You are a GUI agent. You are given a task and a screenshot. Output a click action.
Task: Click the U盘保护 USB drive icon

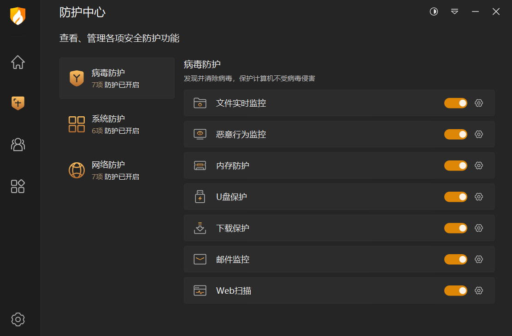pos(200,197)
